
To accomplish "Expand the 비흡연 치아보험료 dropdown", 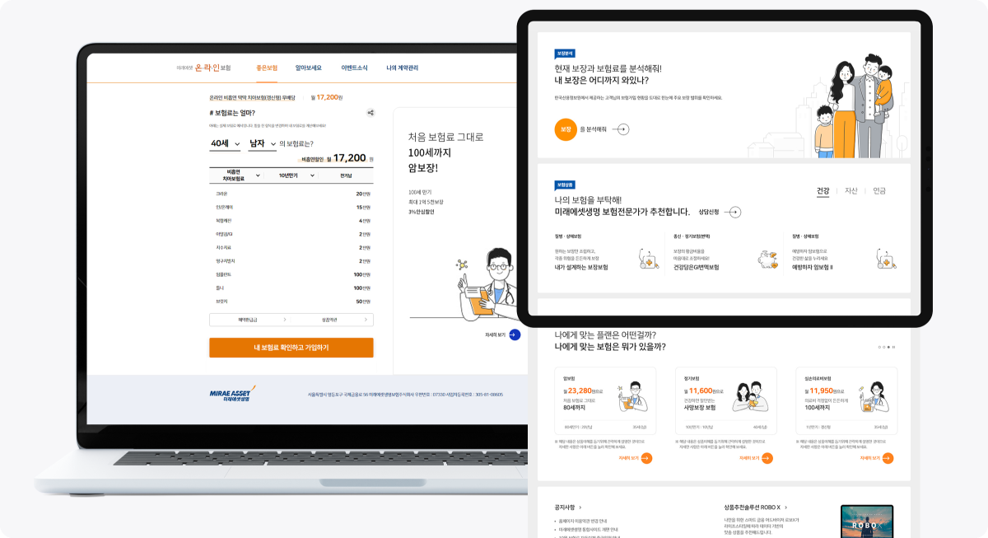I will coord(235,175).
